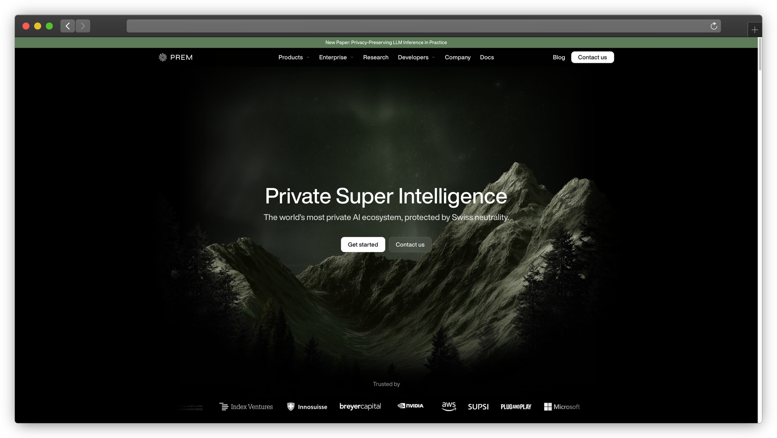Click the NVIDIA logo
This screenshot has height=438, width=777.
[411, 406]
